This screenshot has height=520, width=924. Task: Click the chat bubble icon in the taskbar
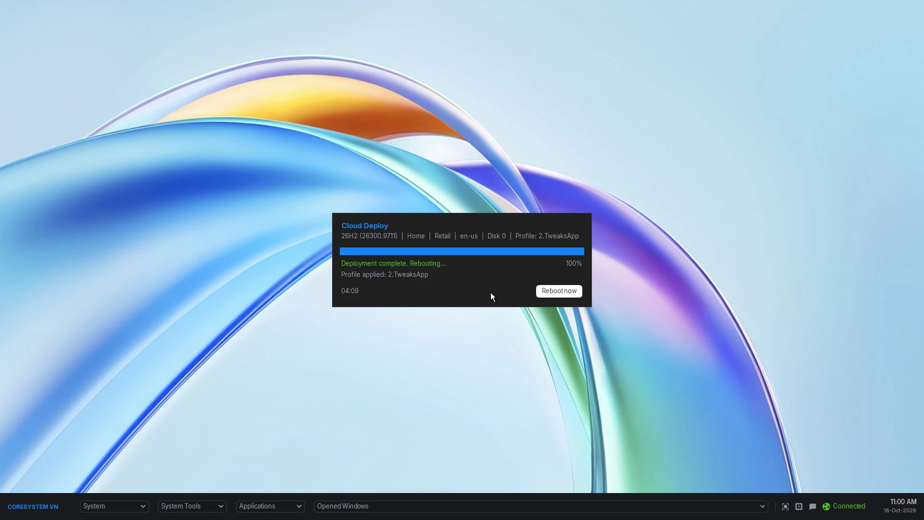[812, 507]
